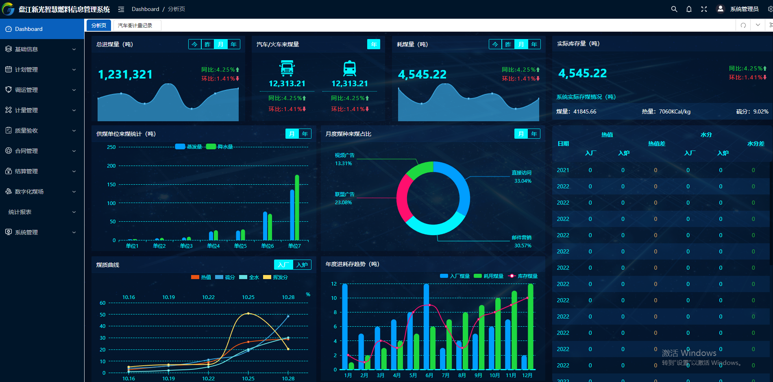The image size is (773, 382).
Task: Switch total coal intake to 今 (today)
Action: click(195, 44)
